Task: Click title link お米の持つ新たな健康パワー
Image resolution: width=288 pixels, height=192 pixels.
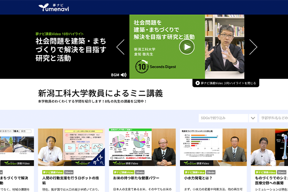Action: pos(137,179)
